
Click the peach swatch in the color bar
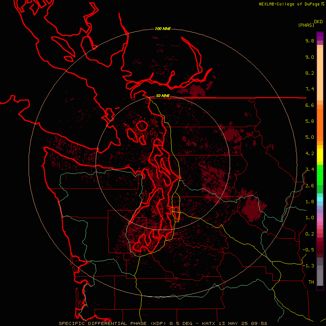point(320,74)
